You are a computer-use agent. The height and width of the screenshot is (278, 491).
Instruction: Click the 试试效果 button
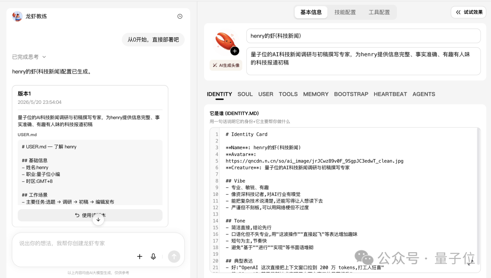coord(469,12)
